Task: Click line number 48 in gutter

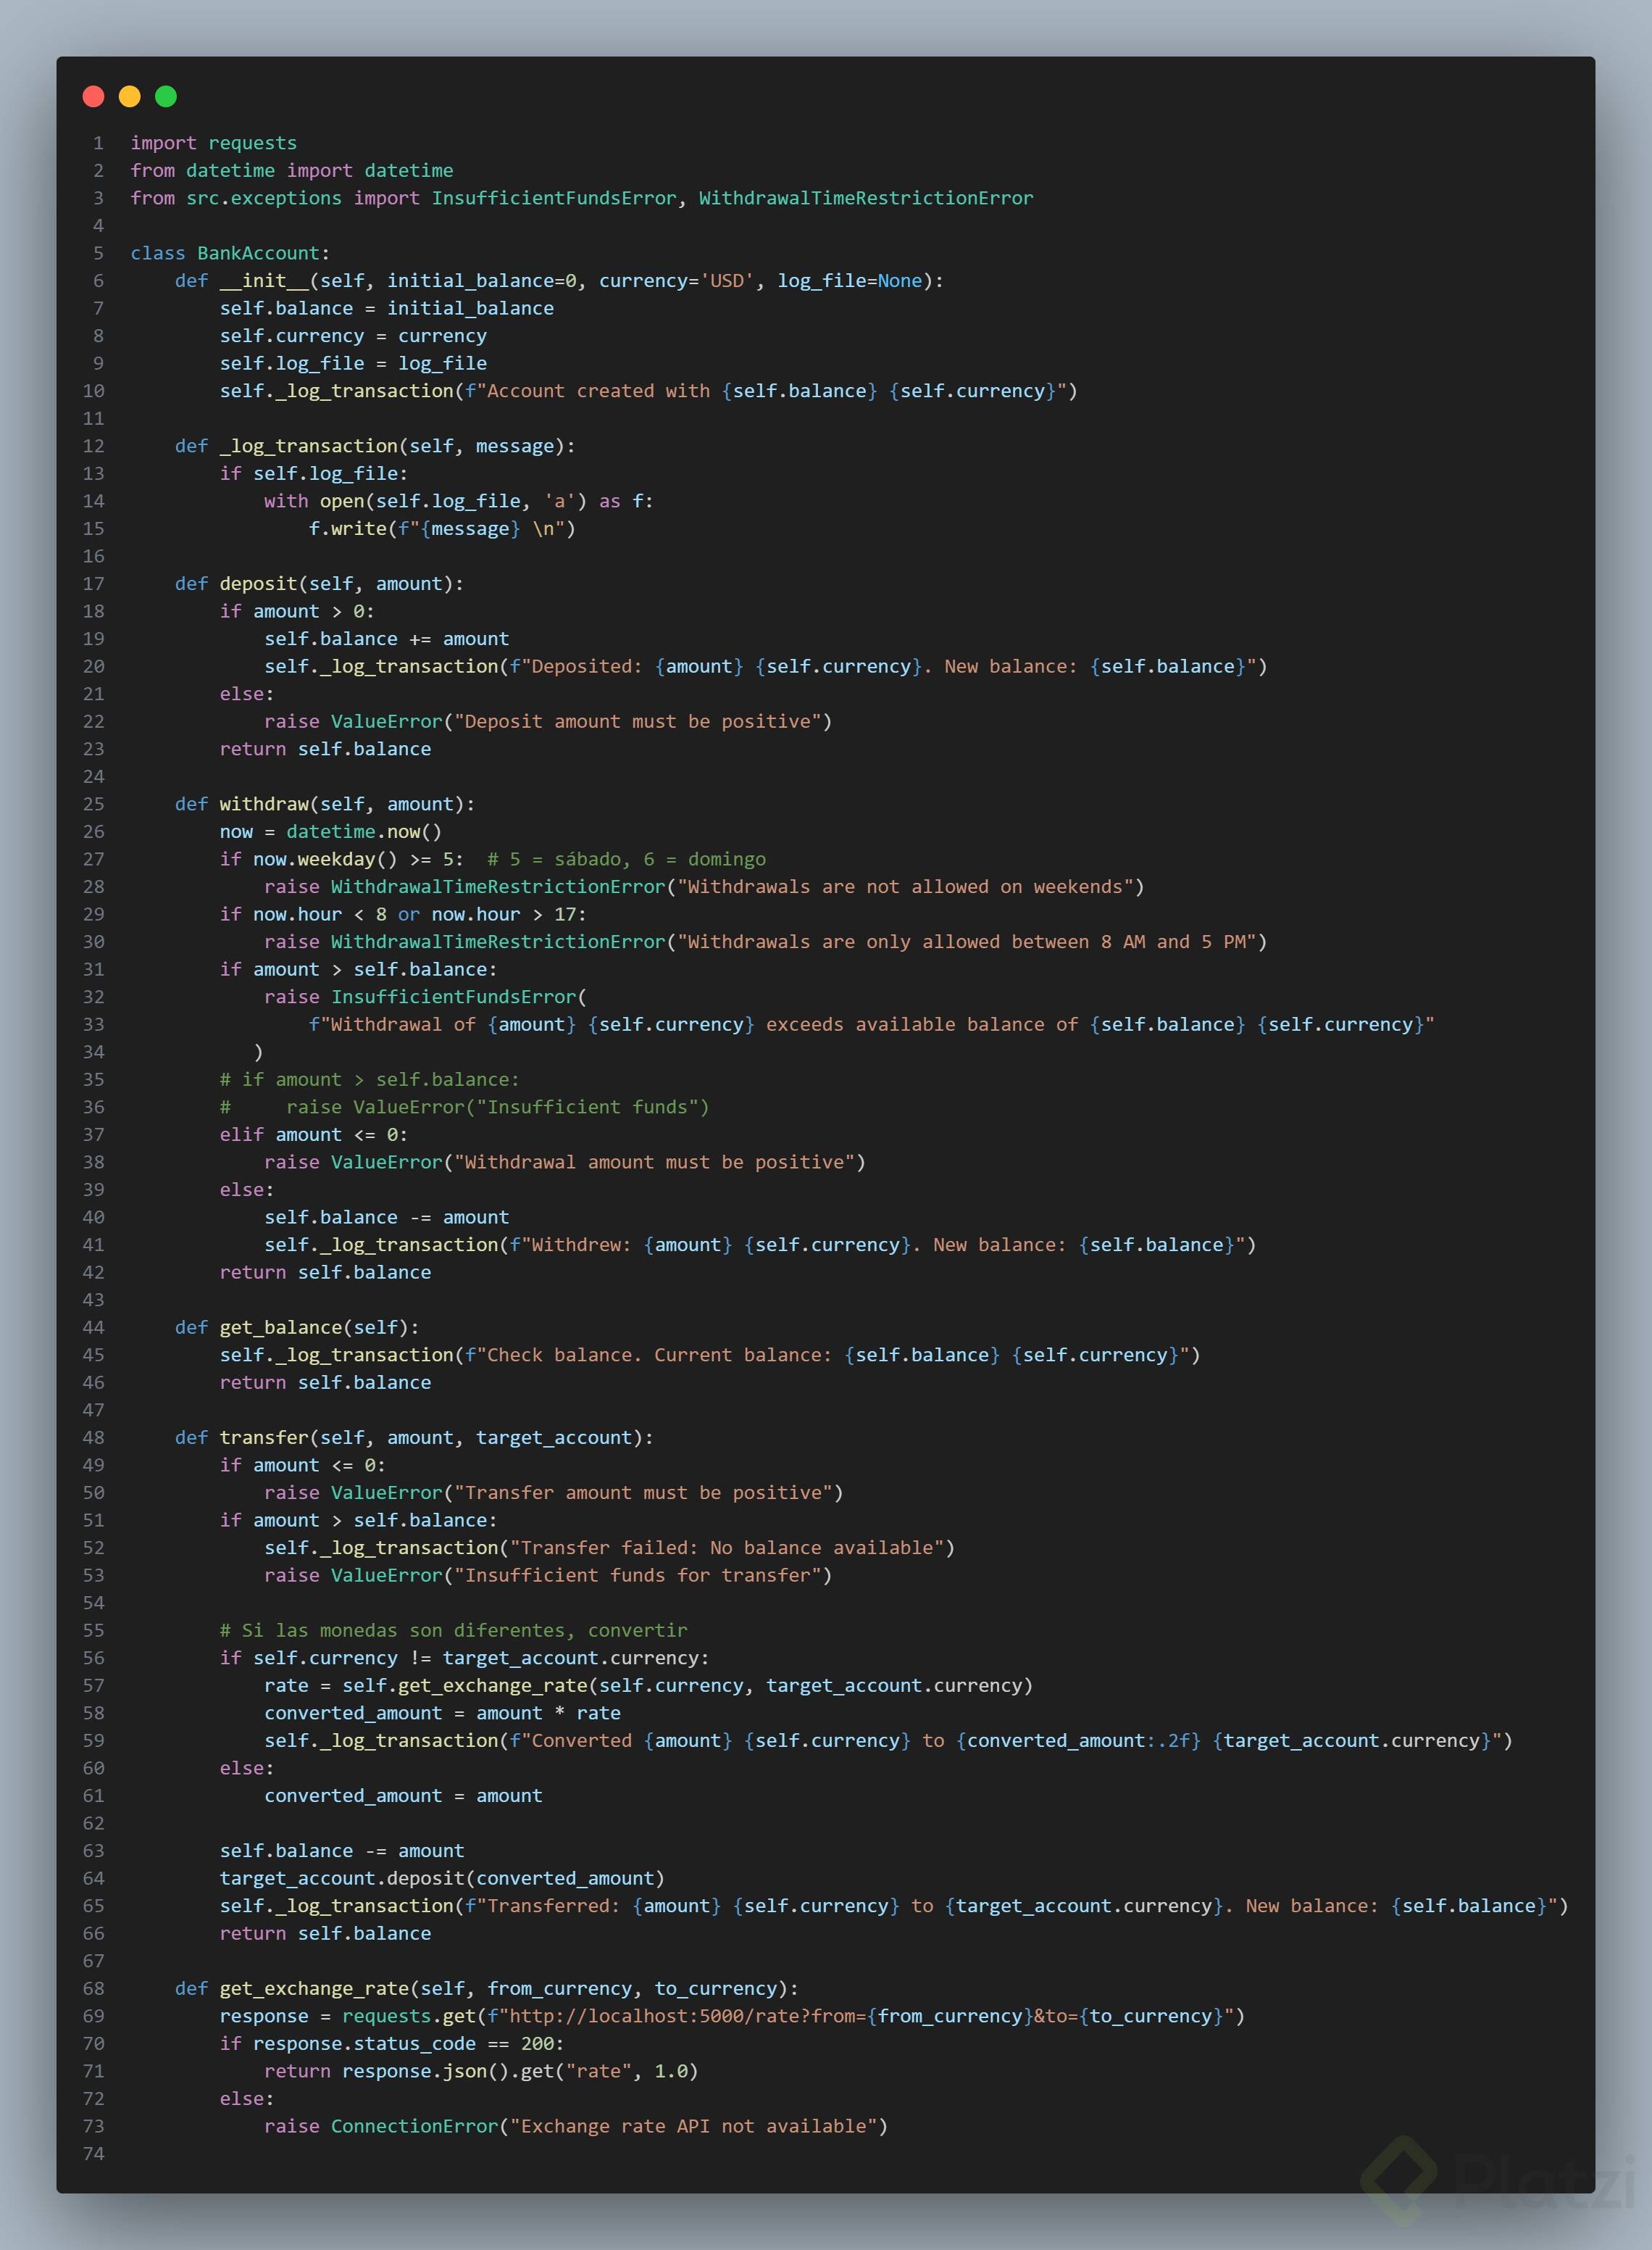Action: pos(93,1437)
